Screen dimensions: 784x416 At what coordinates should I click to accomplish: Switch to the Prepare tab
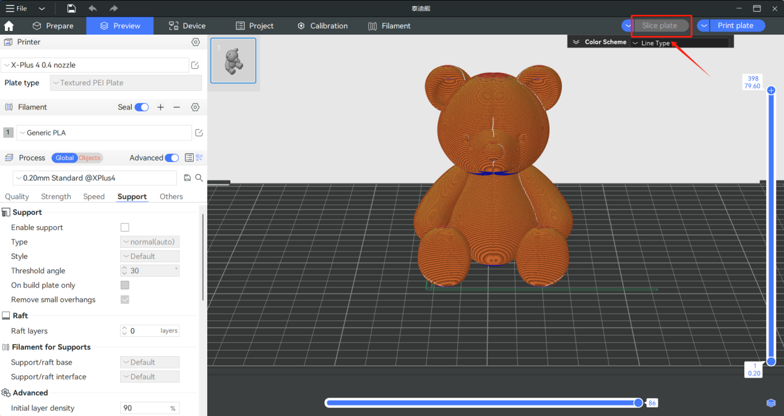pyautogui.click(x=53, y=26)
